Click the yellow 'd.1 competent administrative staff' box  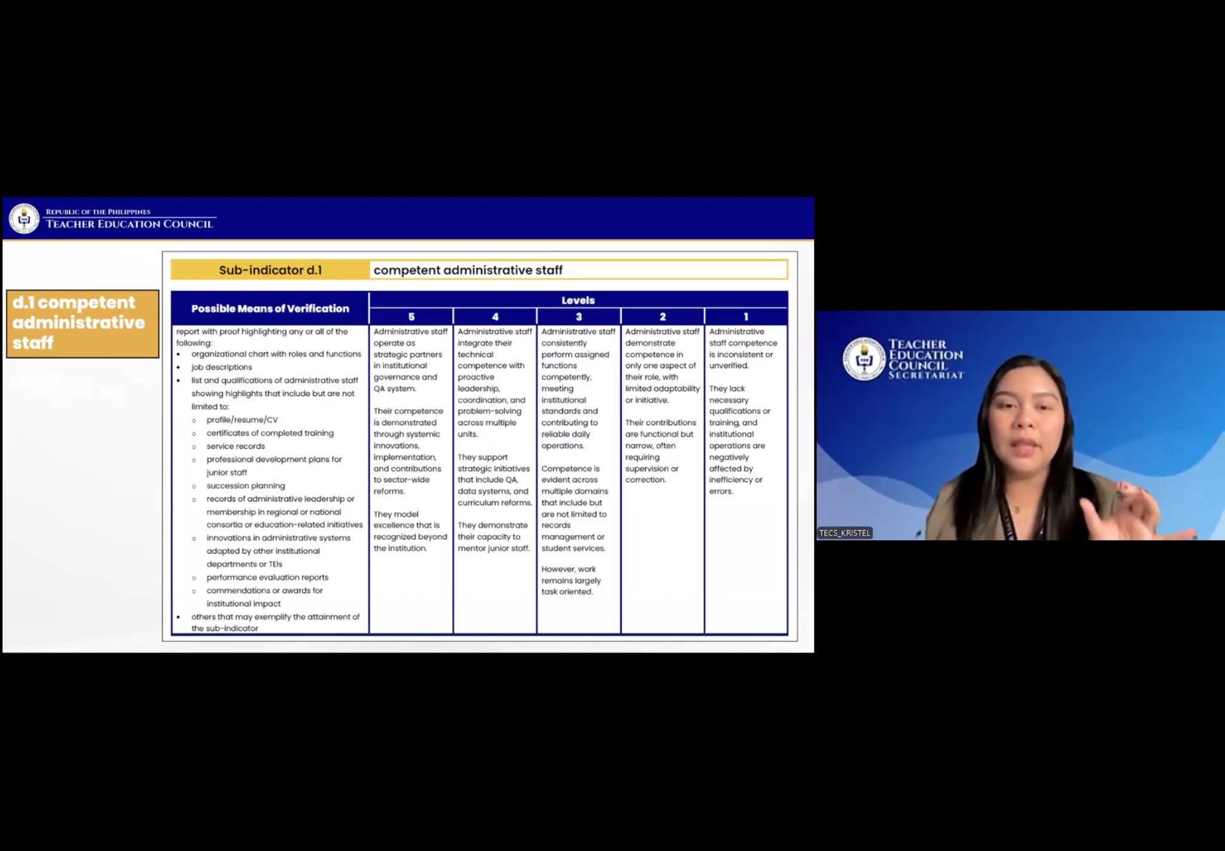tap(83, 324)
